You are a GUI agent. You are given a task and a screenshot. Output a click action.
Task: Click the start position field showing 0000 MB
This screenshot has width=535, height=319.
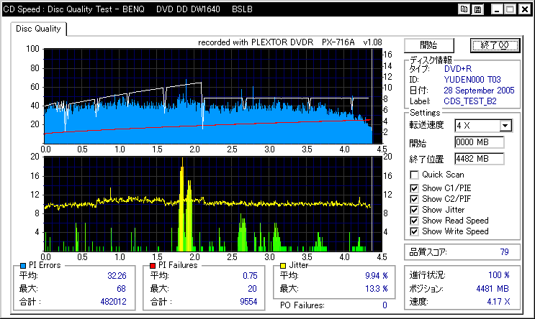pos(479,142)
